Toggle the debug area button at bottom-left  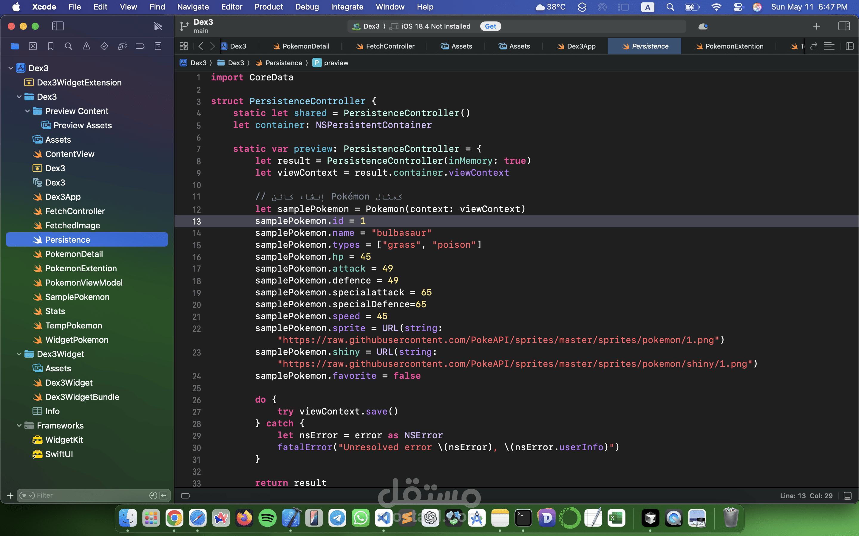[x=186, y=496]
